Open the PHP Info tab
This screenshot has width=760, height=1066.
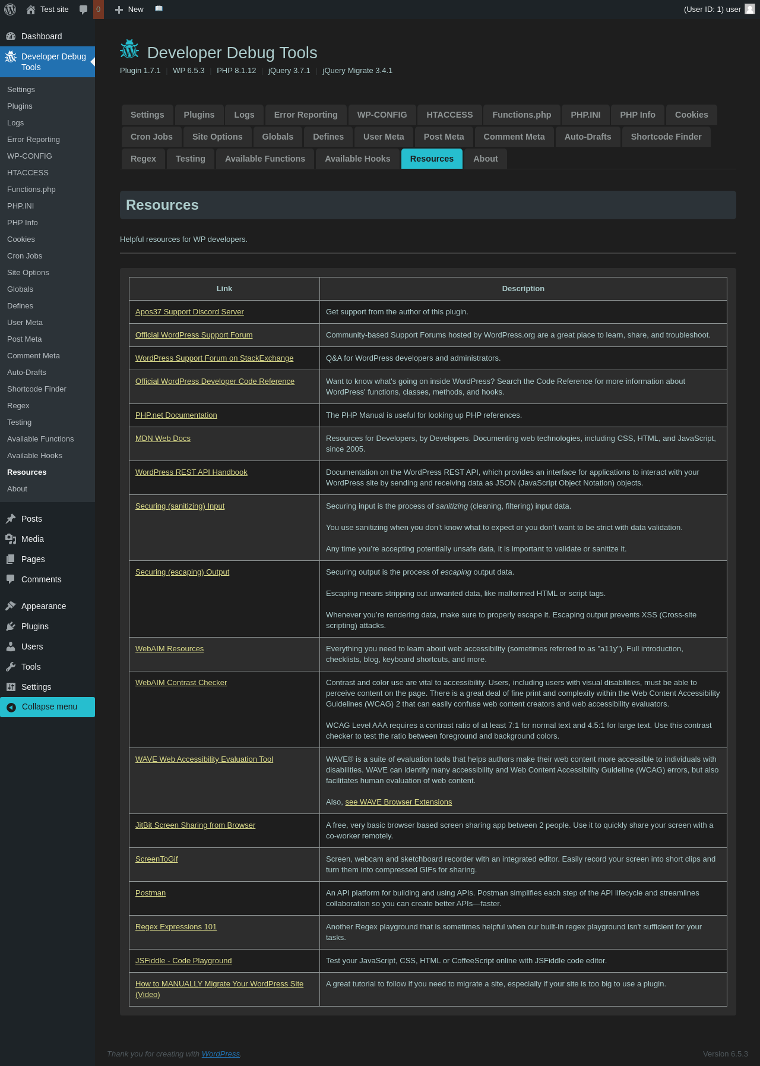click(638, 115)
